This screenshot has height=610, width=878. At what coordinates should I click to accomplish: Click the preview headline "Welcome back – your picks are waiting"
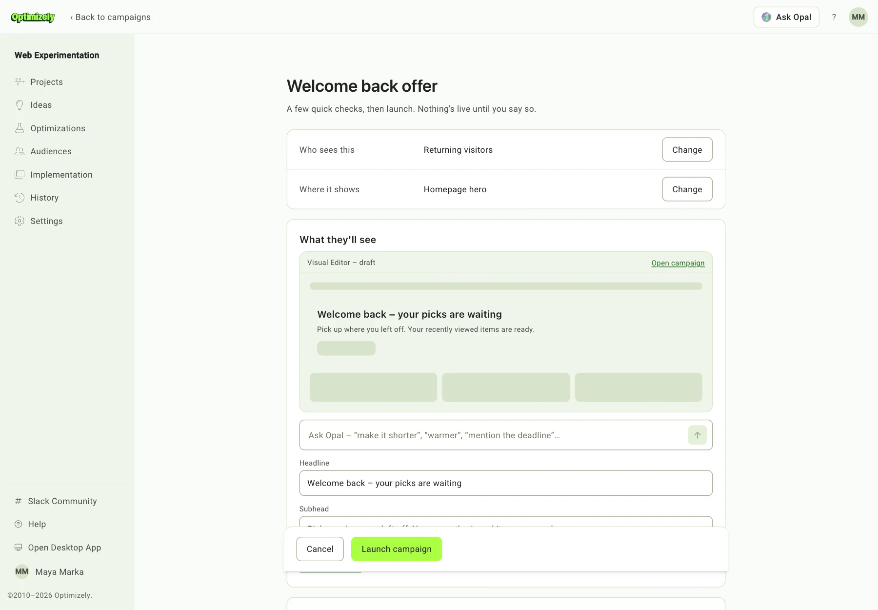click(x=409, y=314)
